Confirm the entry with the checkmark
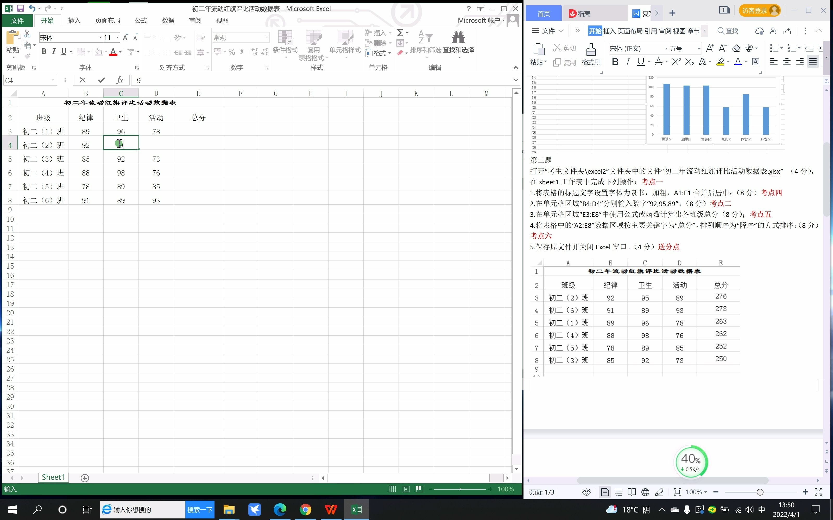The image size is (833, 520). pyautogui.click(x=101, y=80)
